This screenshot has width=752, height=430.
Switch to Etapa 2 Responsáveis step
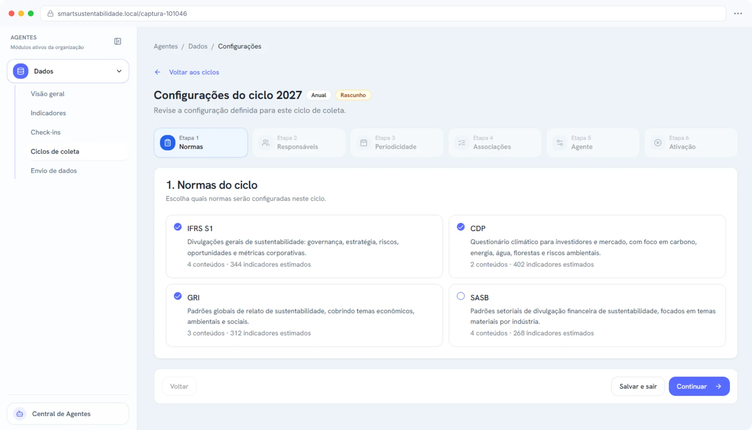[299, 142]
